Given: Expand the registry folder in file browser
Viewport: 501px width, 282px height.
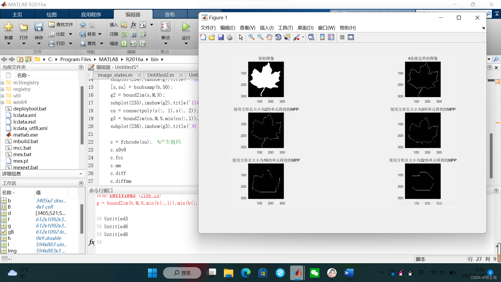Looking at the screenshot, I should click(2, 89).
